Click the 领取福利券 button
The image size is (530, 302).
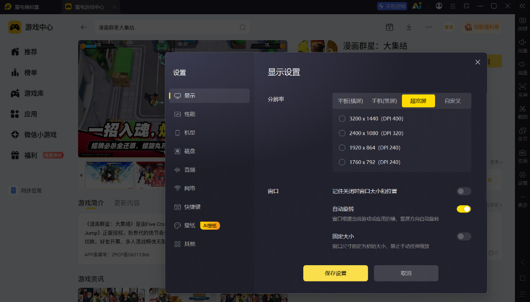click(x=482, y=27)
